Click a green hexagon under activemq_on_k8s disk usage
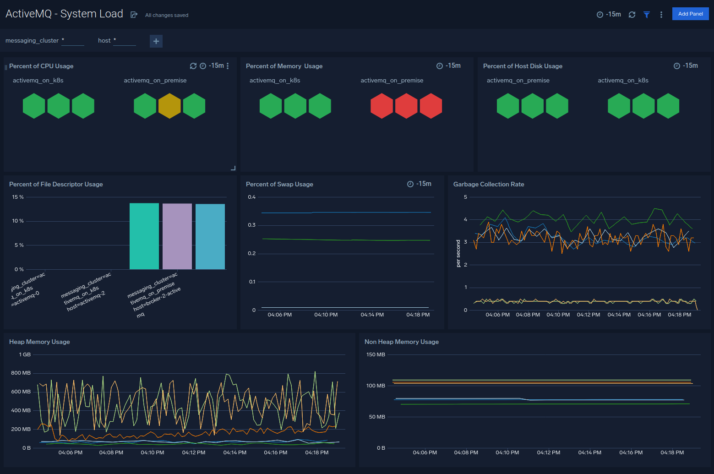 pyautogui.click(x=643, y=106)
